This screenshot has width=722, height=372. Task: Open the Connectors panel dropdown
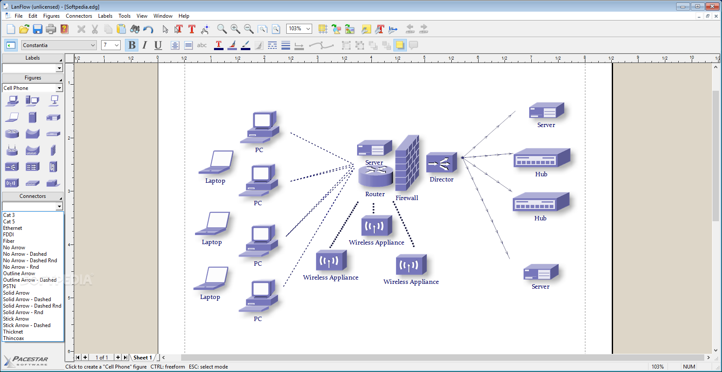pos(59,207)
